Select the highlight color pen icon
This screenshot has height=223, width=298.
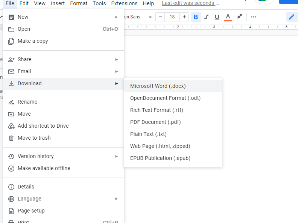coord(239,17)
